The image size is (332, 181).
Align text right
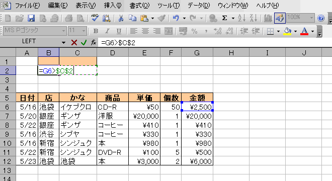[x=157, y=31]
